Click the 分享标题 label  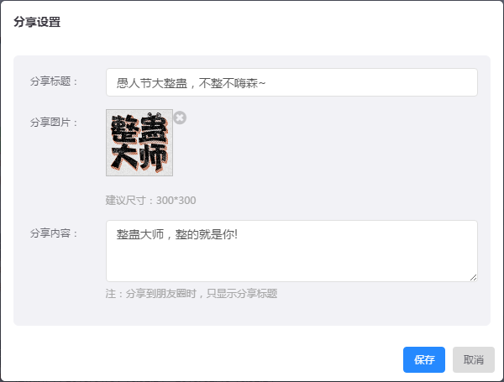pos(54,81)
